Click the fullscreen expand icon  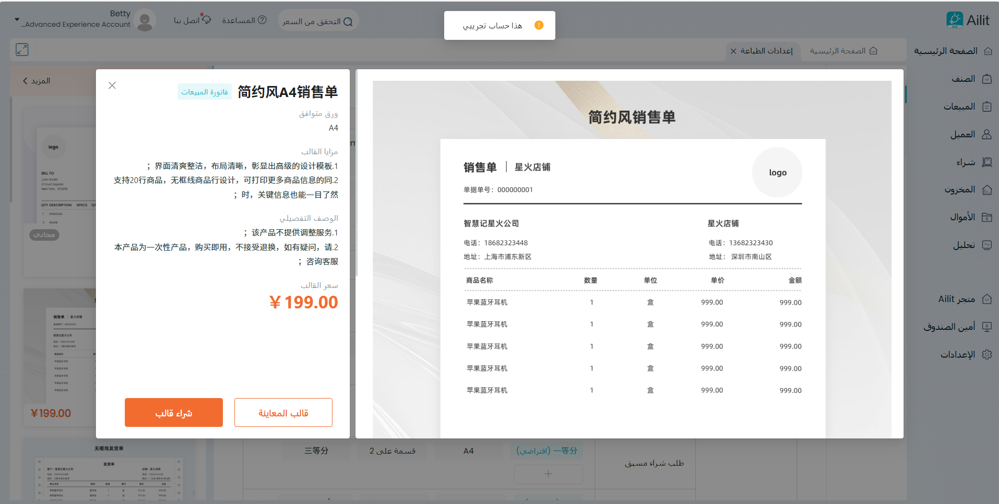tap(22, 50)
